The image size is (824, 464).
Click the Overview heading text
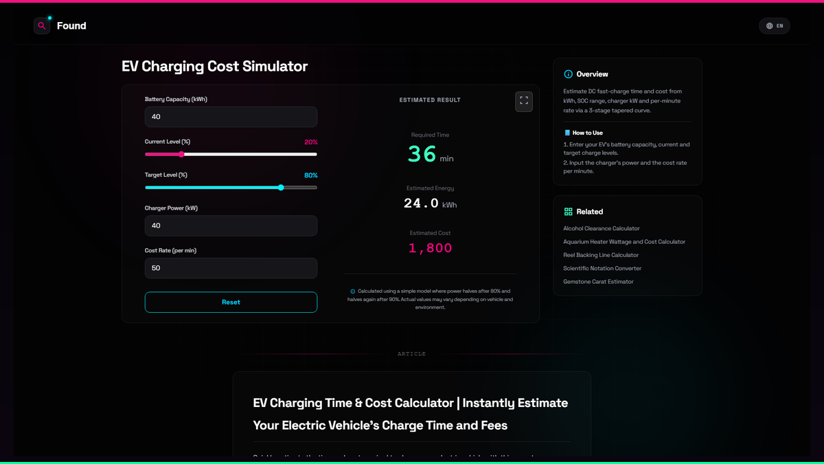592,74
